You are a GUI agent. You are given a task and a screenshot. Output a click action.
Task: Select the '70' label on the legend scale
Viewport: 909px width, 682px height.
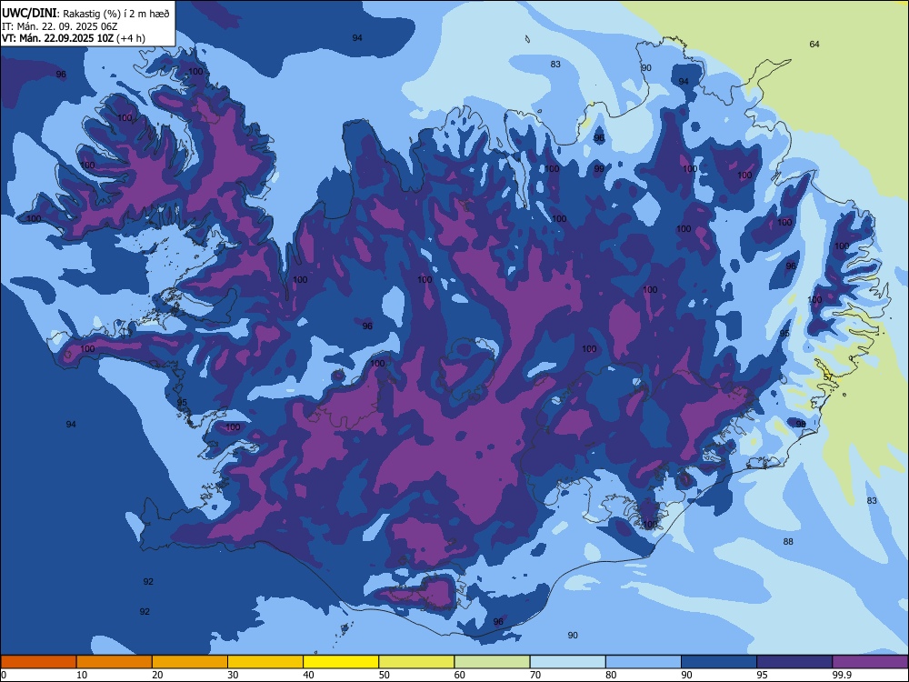pyautogui.click(x=535, y=675)
